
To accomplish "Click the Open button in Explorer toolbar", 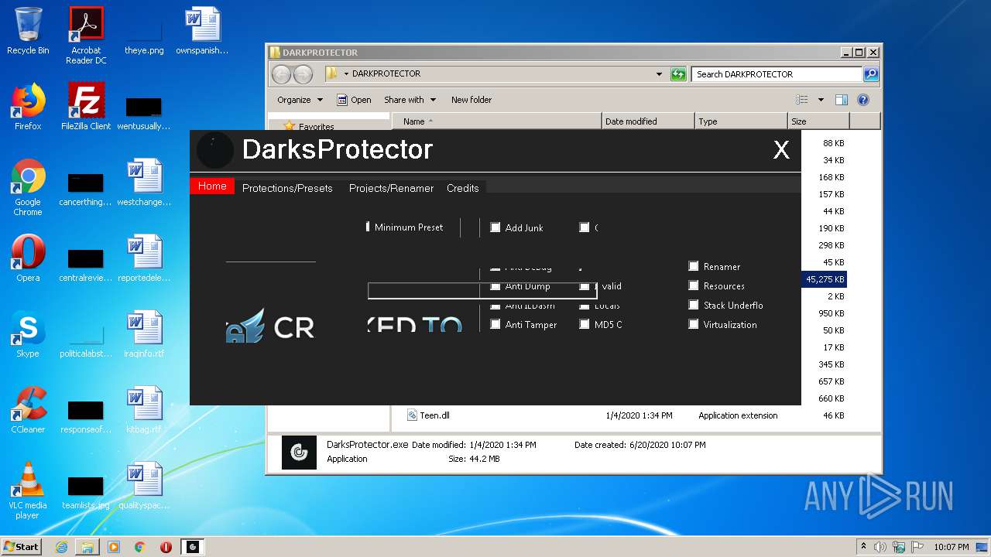I will click(x=354, y=100).
